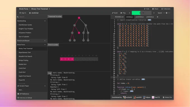Adjust the Speed slider
The height and width of the screenshot is (107, 190).
tap(167, 13)
